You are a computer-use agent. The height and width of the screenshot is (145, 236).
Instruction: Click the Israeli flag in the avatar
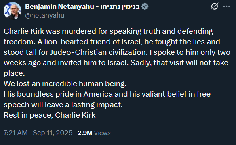(x=7, y=10)
